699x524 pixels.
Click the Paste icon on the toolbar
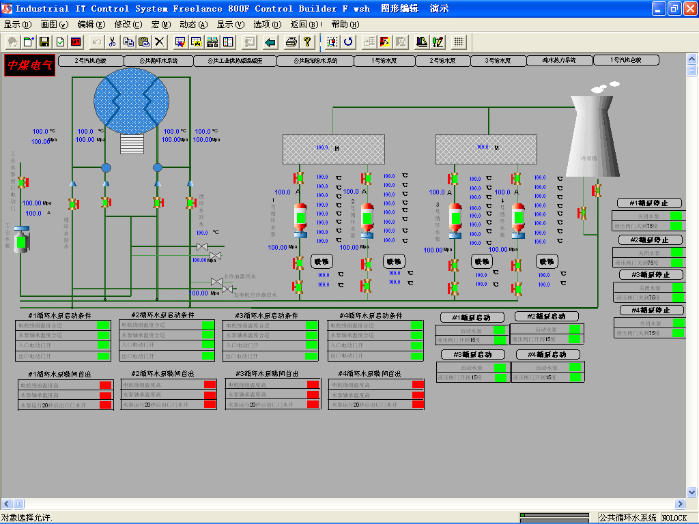[x=144, y=42]
